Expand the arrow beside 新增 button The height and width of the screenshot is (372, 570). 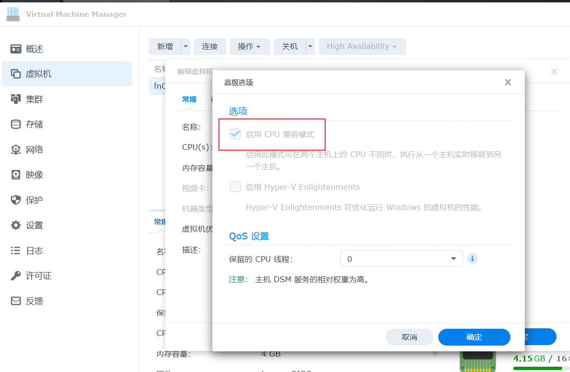pos(186,47)
